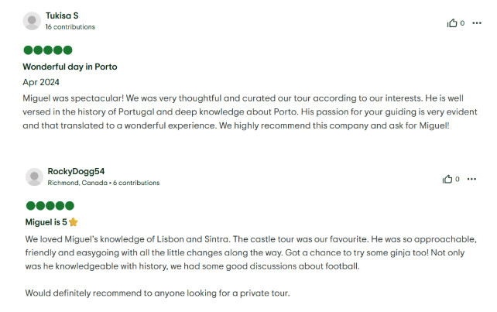The width and height of the screenshot is (497, 312).
Task: Click the five-circle rating above 'Miguel is 5'
Action: click(50, 206)
